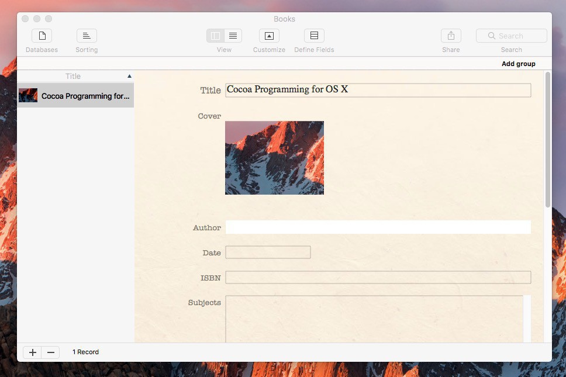Viewport: 566px width, 377px height.
Task: Click the form's vertical scrollbar
Action: tap(548, 140)
